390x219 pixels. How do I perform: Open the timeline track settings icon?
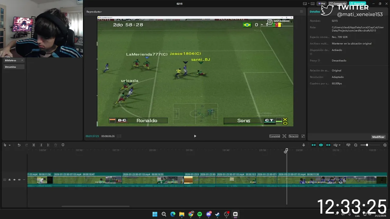pyautogui.click(x=348, y=145)
